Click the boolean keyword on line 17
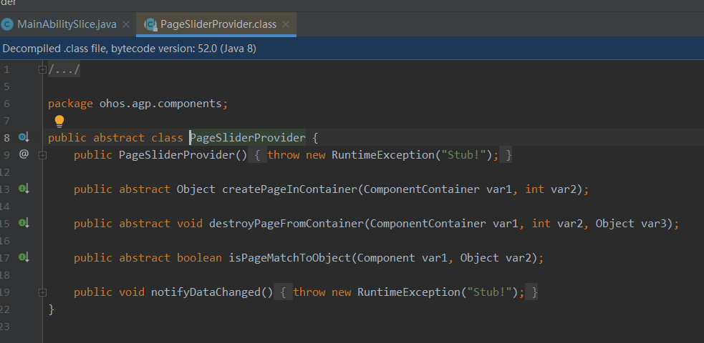Image resolution: width=704 pixels, height=343 pixels. click(x=199, y=258)
